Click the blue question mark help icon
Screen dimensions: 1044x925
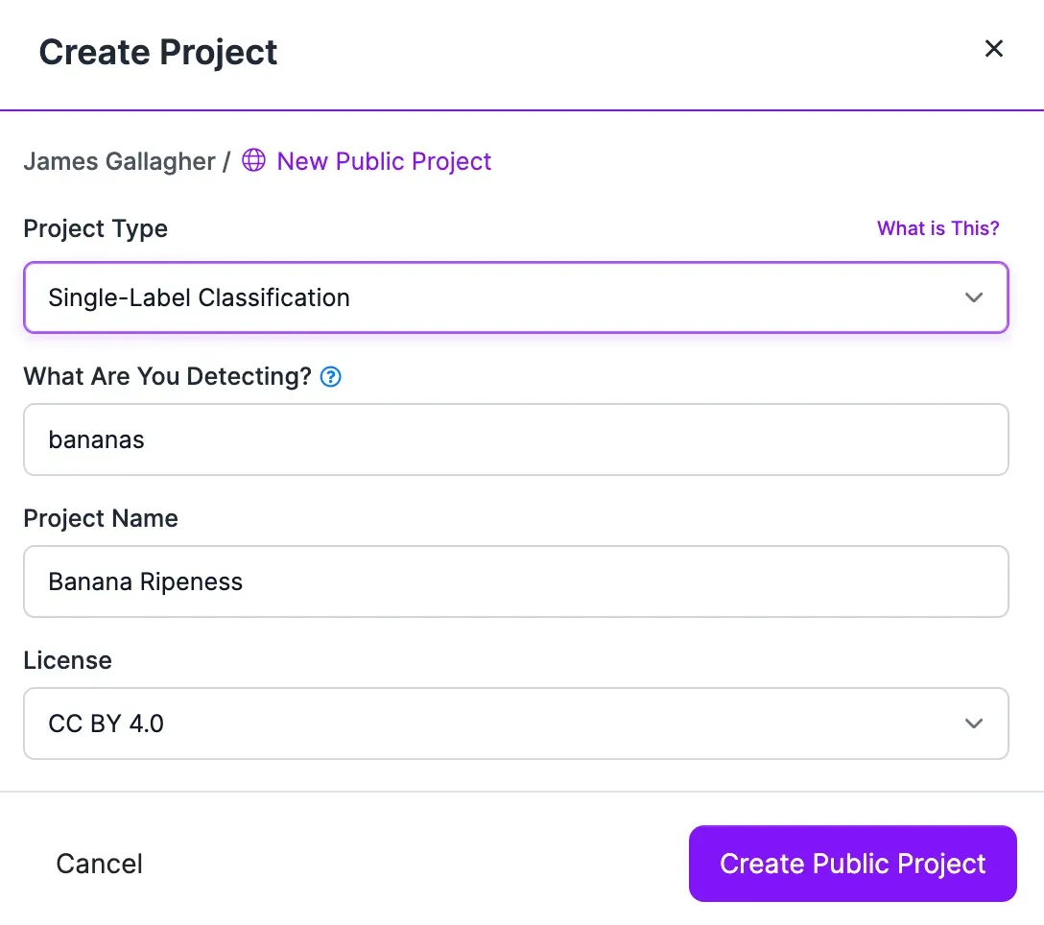(331, 377)
